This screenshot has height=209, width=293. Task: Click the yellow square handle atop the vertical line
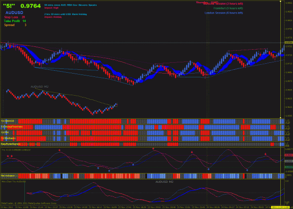coord(280,1)
